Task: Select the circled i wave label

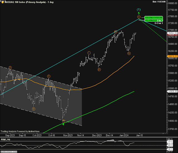Action: (x=89, y=53)
